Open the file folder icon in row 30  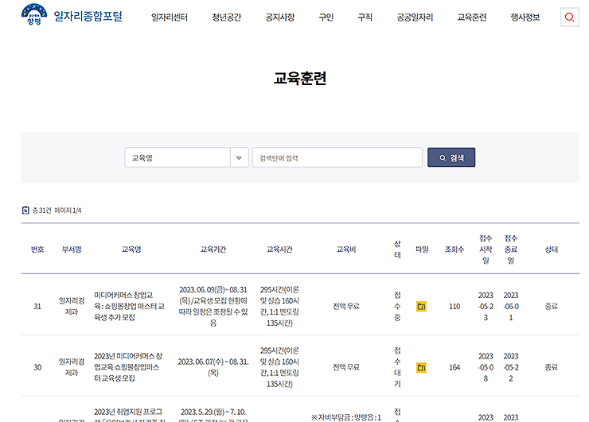point(422,368)
